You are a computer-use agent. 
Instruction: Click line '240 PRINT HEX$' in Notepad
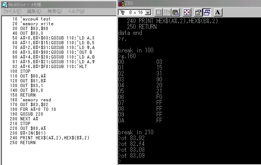(50, 138)
